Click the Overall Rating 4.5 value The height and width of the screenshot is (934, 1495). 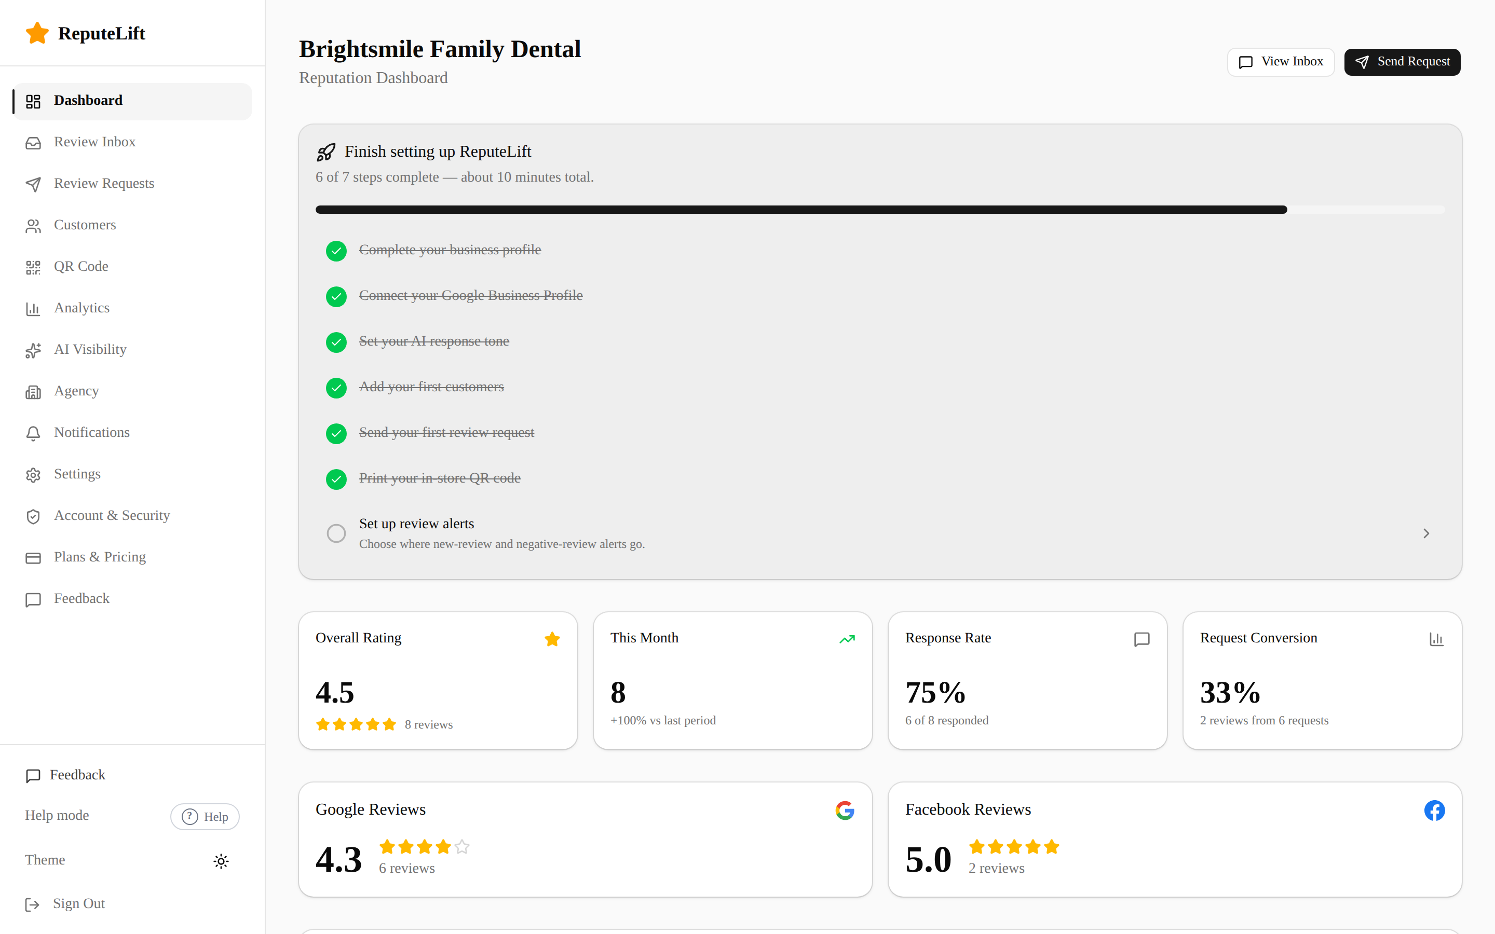click(335, 693)
